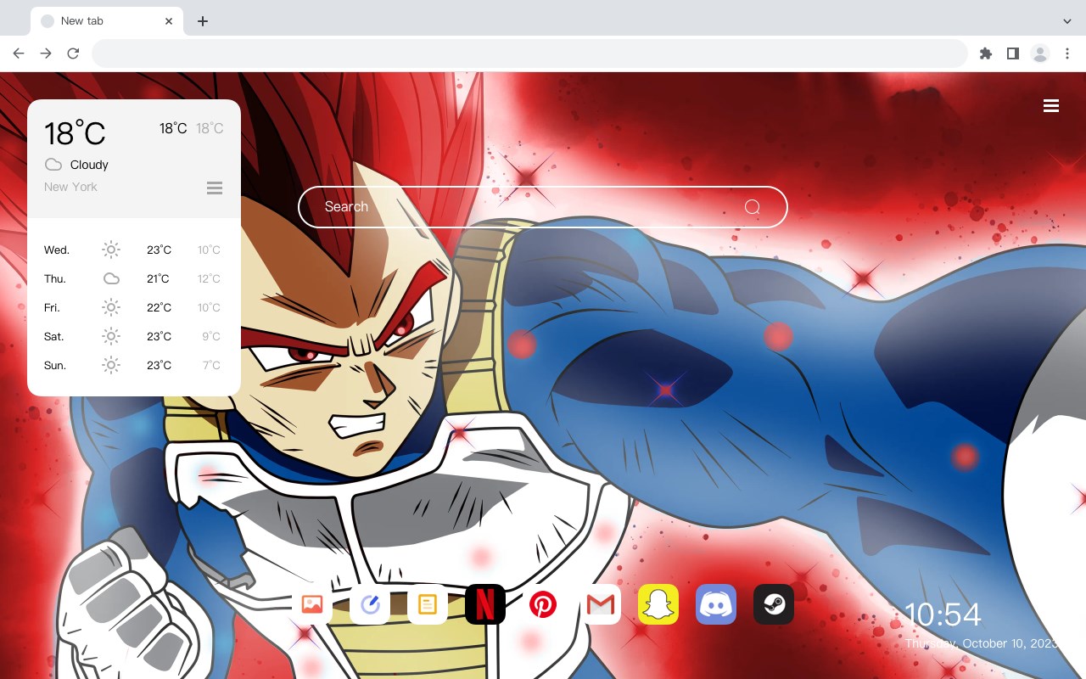Image resolution: width=1086 pixels, height=679 pixels.
Task: Click the browser address bar
Action: point(529,53)
